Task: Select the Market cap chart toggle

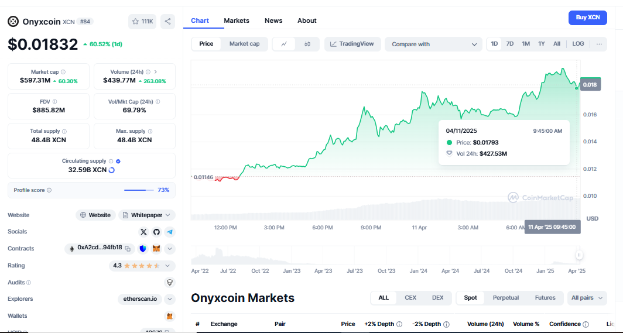Action: [x=244, y=44]
